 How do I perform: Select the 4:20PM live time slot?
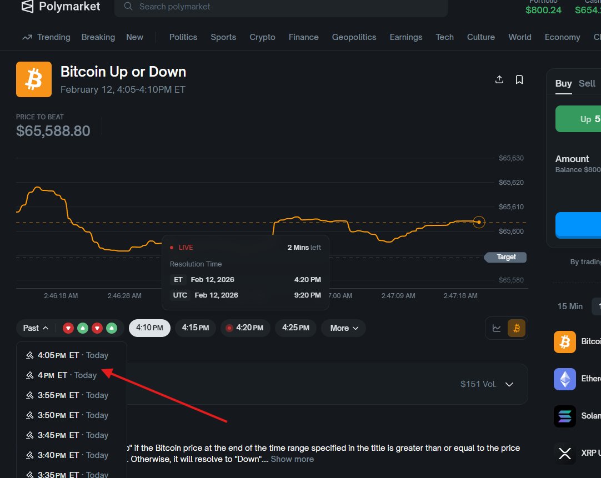[246, 328]
